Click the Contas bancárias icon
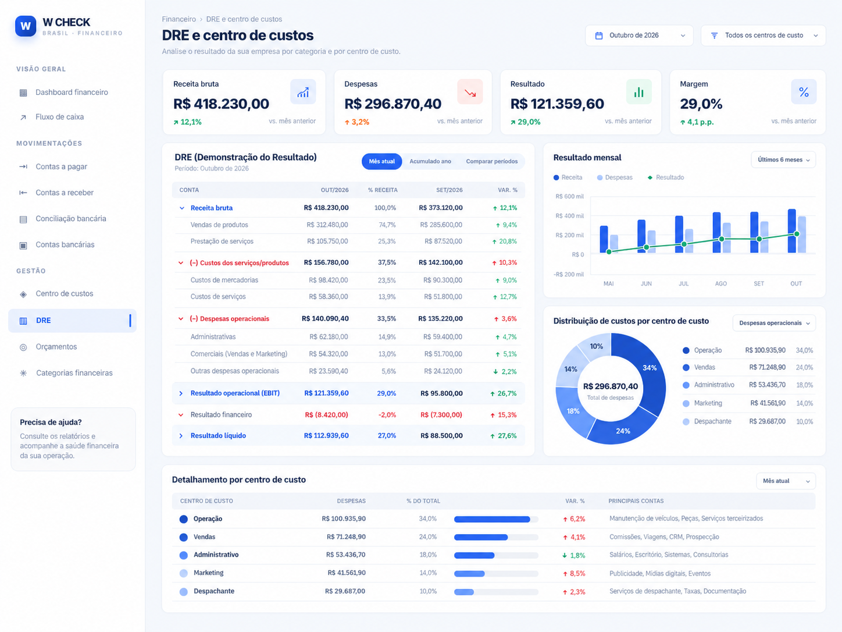Image resolution: width=842 pixels, height=632 pixels. click(x=23, y=245)
